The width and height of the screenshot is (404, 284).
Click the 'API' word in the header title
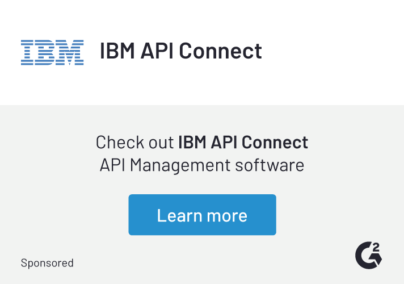[156, 51]
